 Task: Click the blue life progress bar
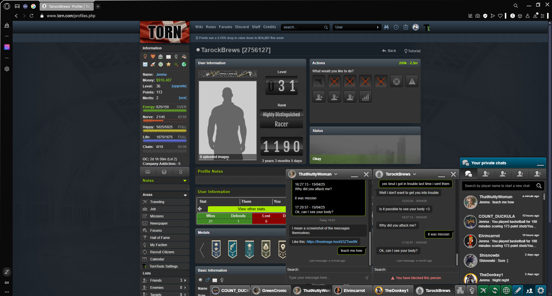[165, 141]
